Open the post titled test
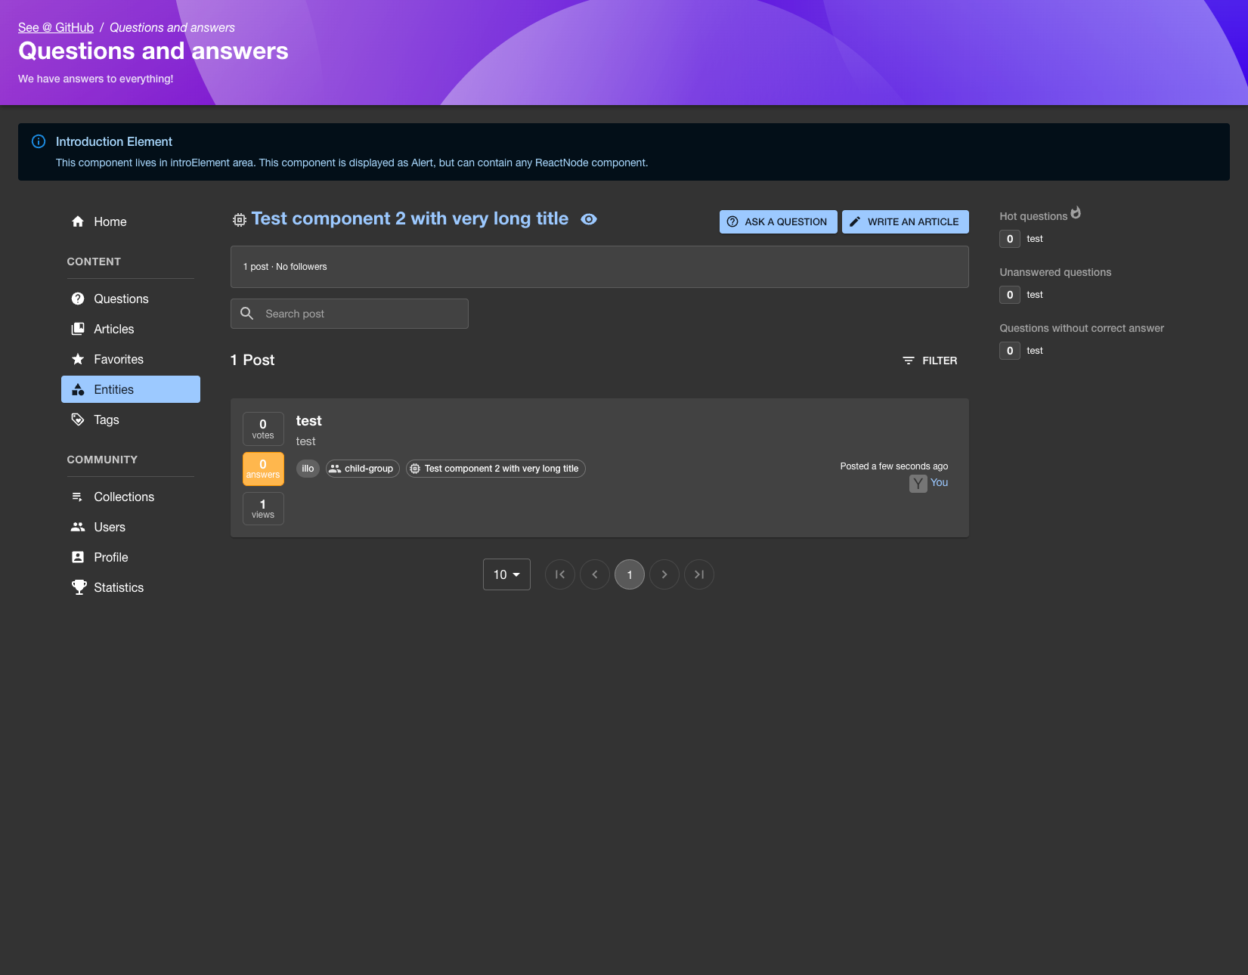Screen dimensions: 1248x975 point(308,421)
